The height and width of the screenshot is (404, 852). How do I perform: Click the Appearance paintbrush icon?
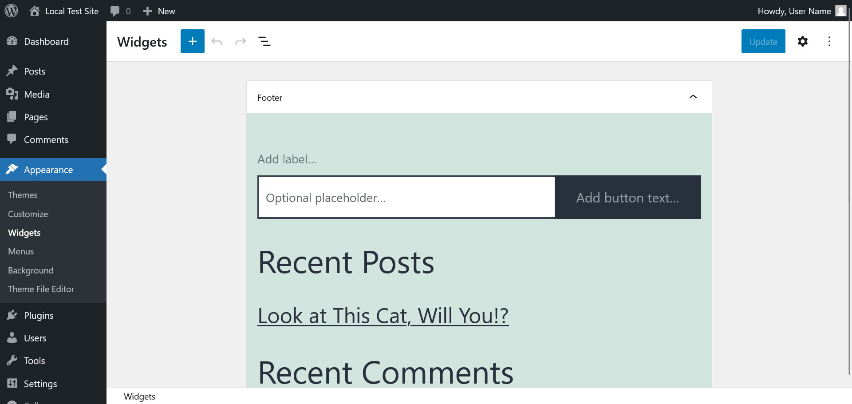pos(12,169)
